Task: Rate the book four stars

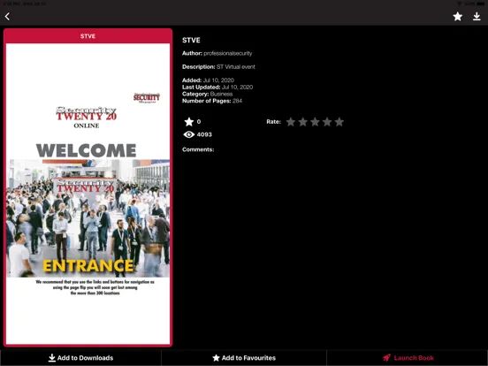Action: tap(327, 122)
